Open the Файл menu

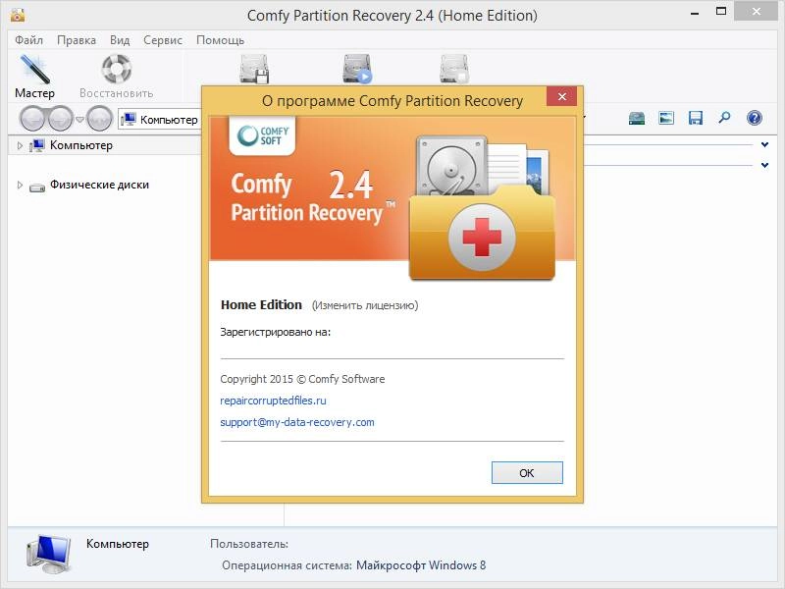(29, 40)
